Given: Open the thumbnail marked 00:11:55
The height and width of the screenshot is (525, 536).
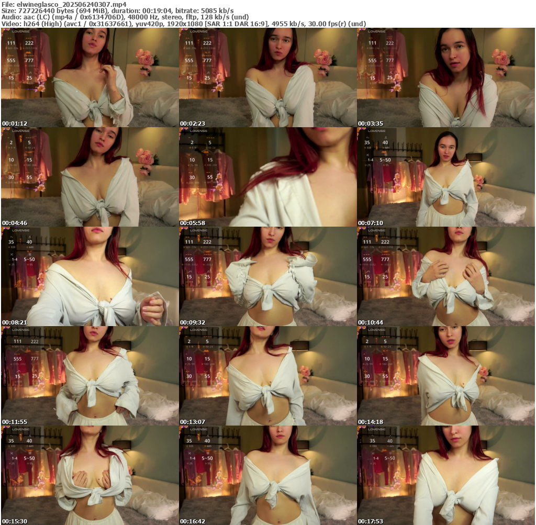Looking at the screenshot, I should [90, 376].
